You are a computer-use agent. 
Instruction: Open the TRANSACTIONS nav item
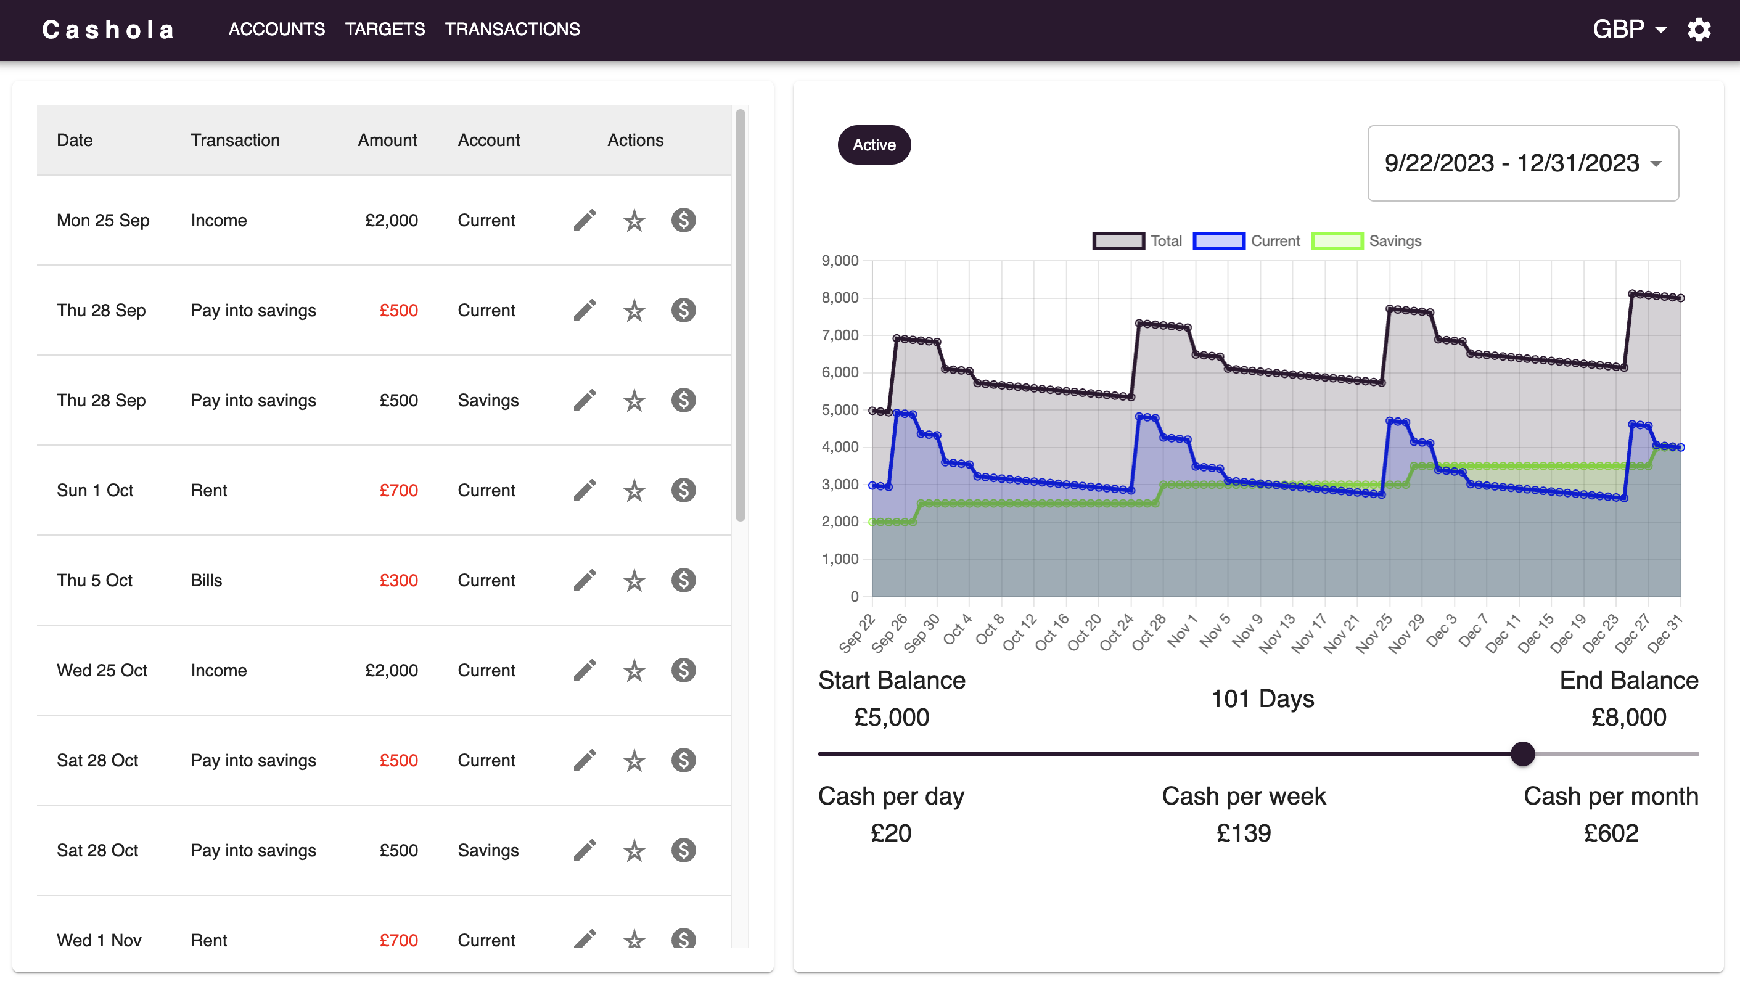click(512, 29)
